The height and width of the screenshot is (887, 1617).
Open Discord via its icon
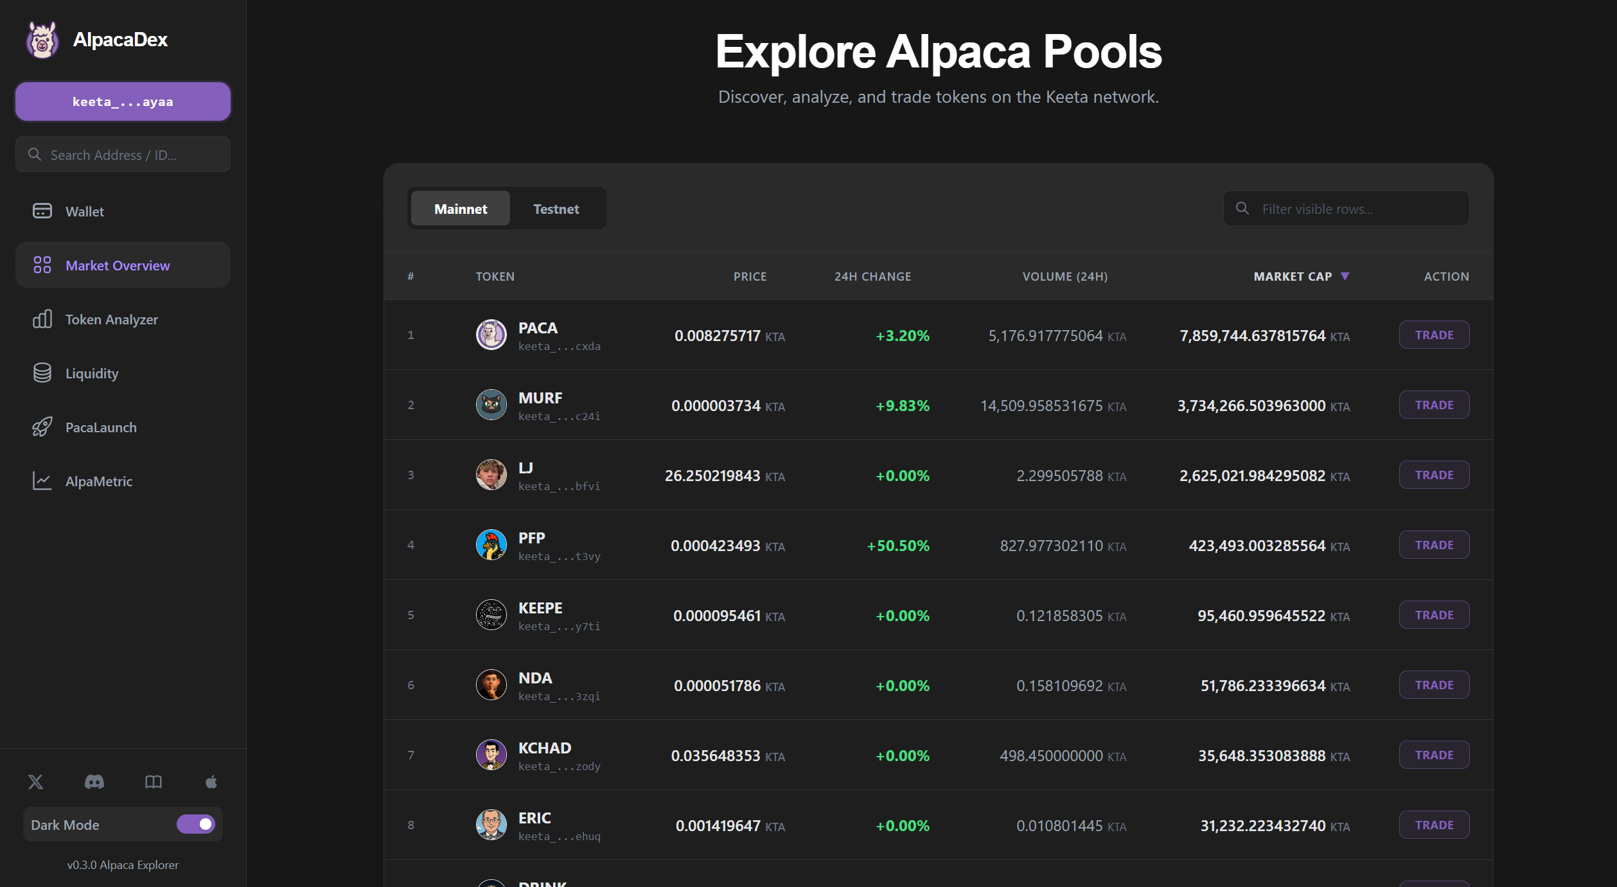pyautogui.click(x=94, y=782)
